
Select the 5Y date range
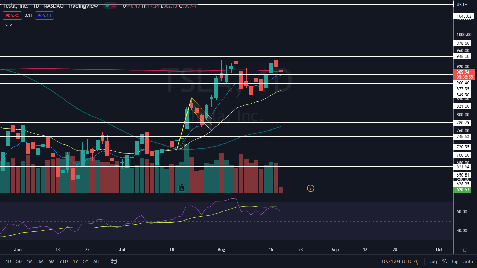click(x=86, y=261)
